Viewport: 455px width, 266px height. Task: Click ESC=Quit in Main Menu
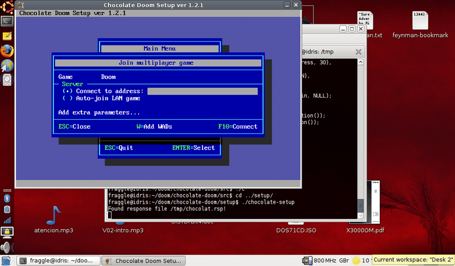pos(119,147)
